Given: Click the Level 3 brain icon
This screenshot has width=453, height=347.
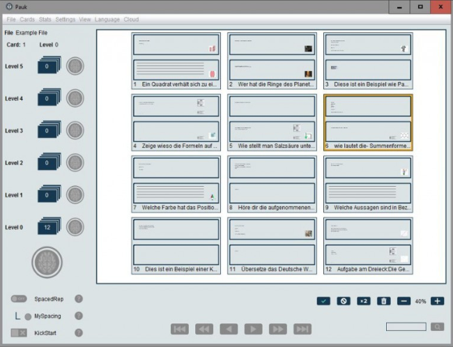Looking at the screenshot, I should 75,130.
